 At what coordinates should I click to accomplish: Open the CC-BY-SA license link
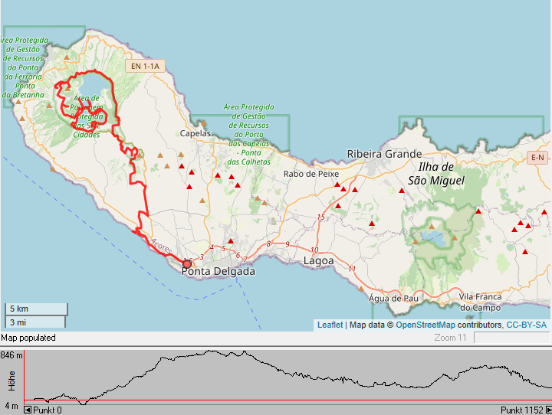(x=527, y=325)
